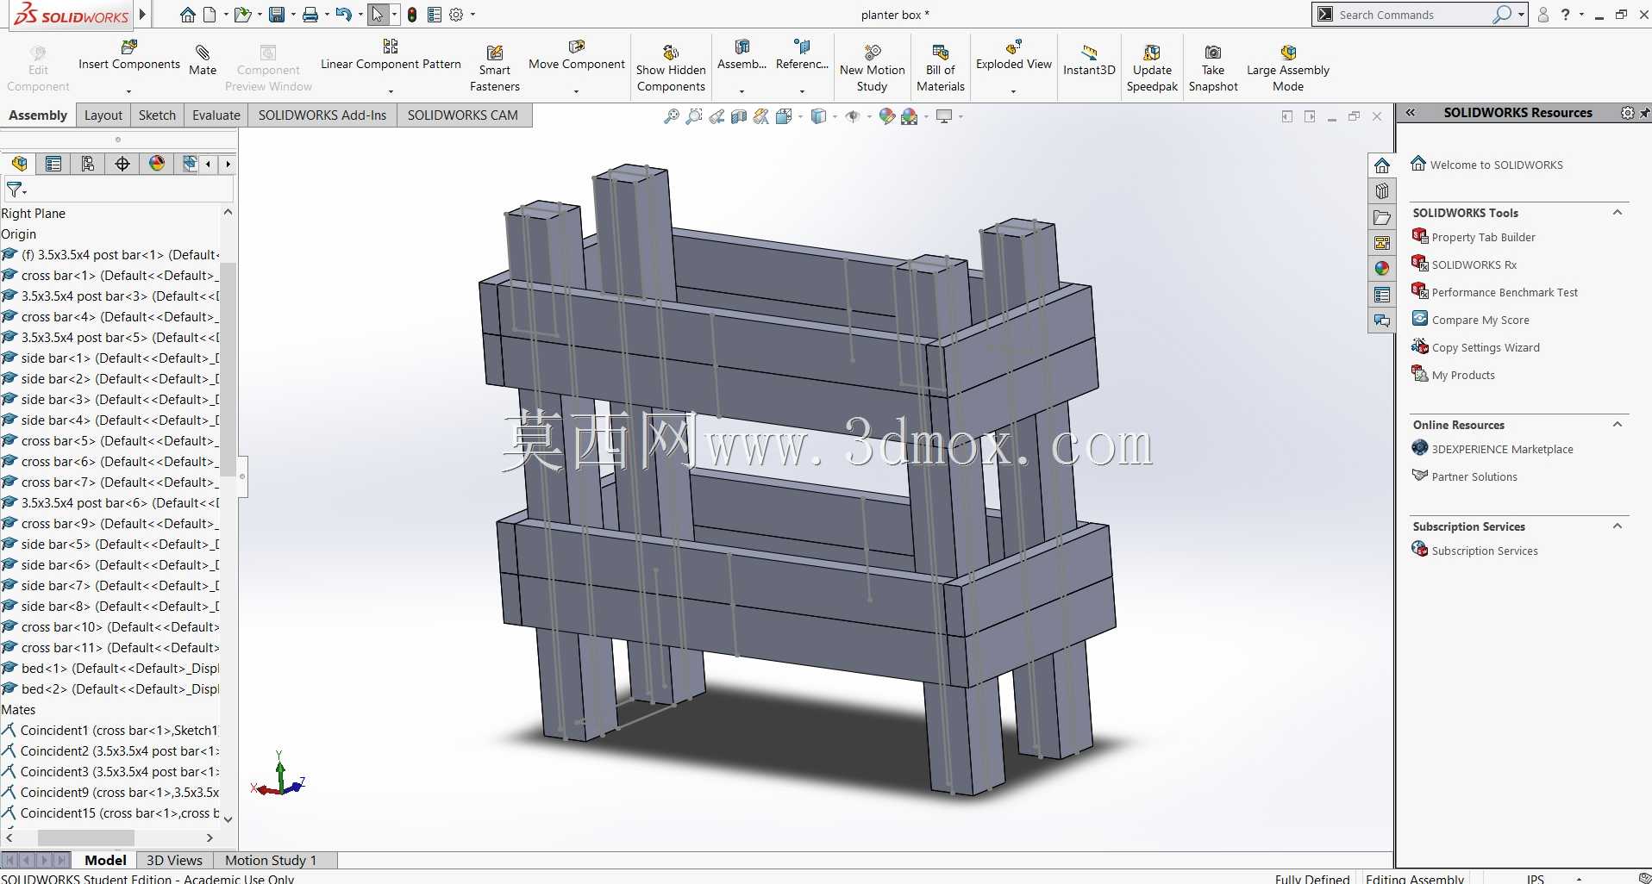The width and height of the screenshot is (1652, 884).
Task: Open Linear Component Pattern tool
Action: point(391,56)
